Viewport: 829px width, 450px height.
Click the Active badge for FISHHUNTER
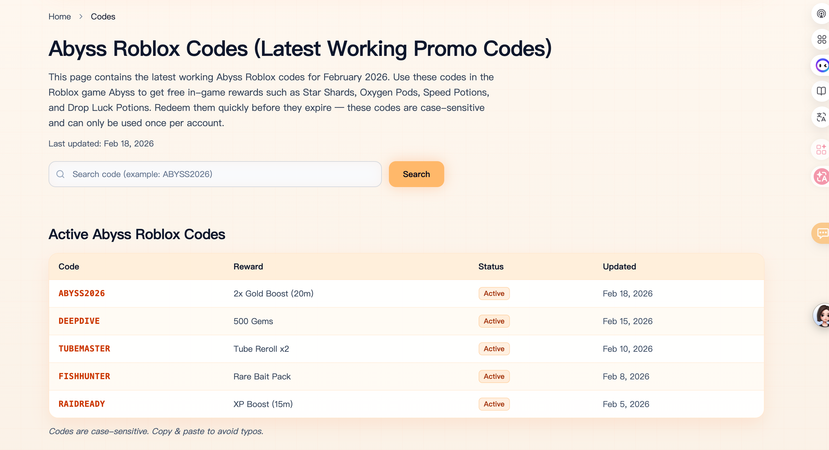[x=494, y=376]
